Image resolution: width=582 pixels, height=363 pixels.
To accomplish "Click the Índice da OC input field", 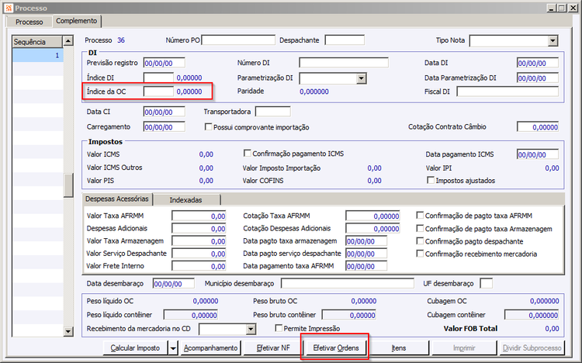I will click(x=158, y=92).
